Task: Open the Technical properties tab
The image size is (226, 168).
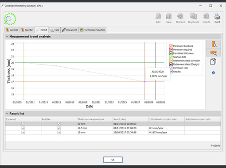Action: [x=93, y=30]
